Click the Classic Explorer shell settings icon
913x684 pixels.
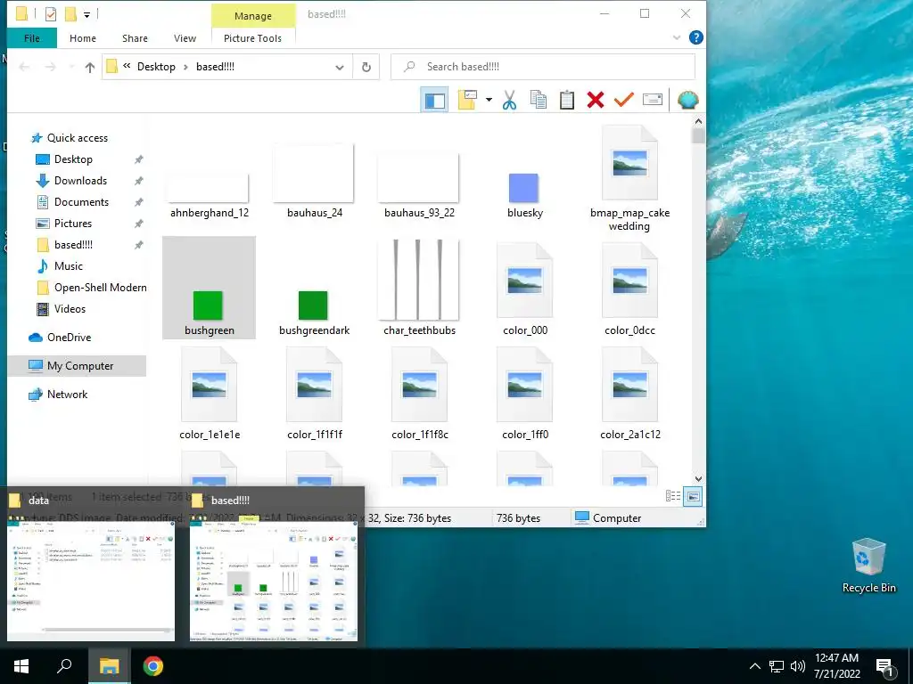pos(687,100)
